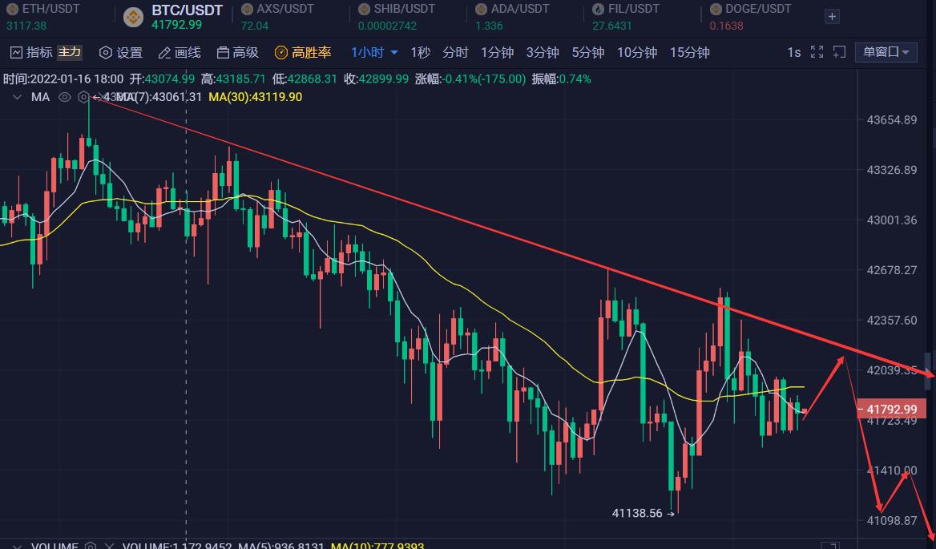Viewport: 936px width, 549px height.
Task: Click the hexagon settings icon beside 设置
Action: coord(106,53)
